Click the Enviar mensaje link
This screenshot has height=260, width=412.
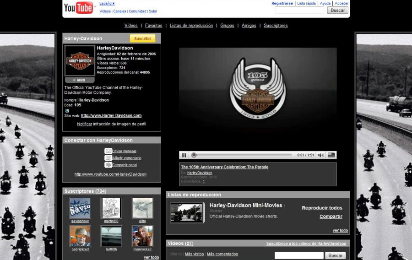(x=124, y=151)
